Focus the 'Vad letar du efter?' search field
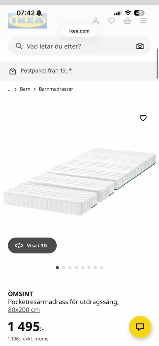 [x=79, y=46]
